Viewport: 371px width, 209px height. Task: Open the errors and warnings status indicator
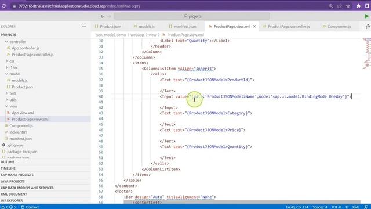pyautogui.click(x=9, y=207)
